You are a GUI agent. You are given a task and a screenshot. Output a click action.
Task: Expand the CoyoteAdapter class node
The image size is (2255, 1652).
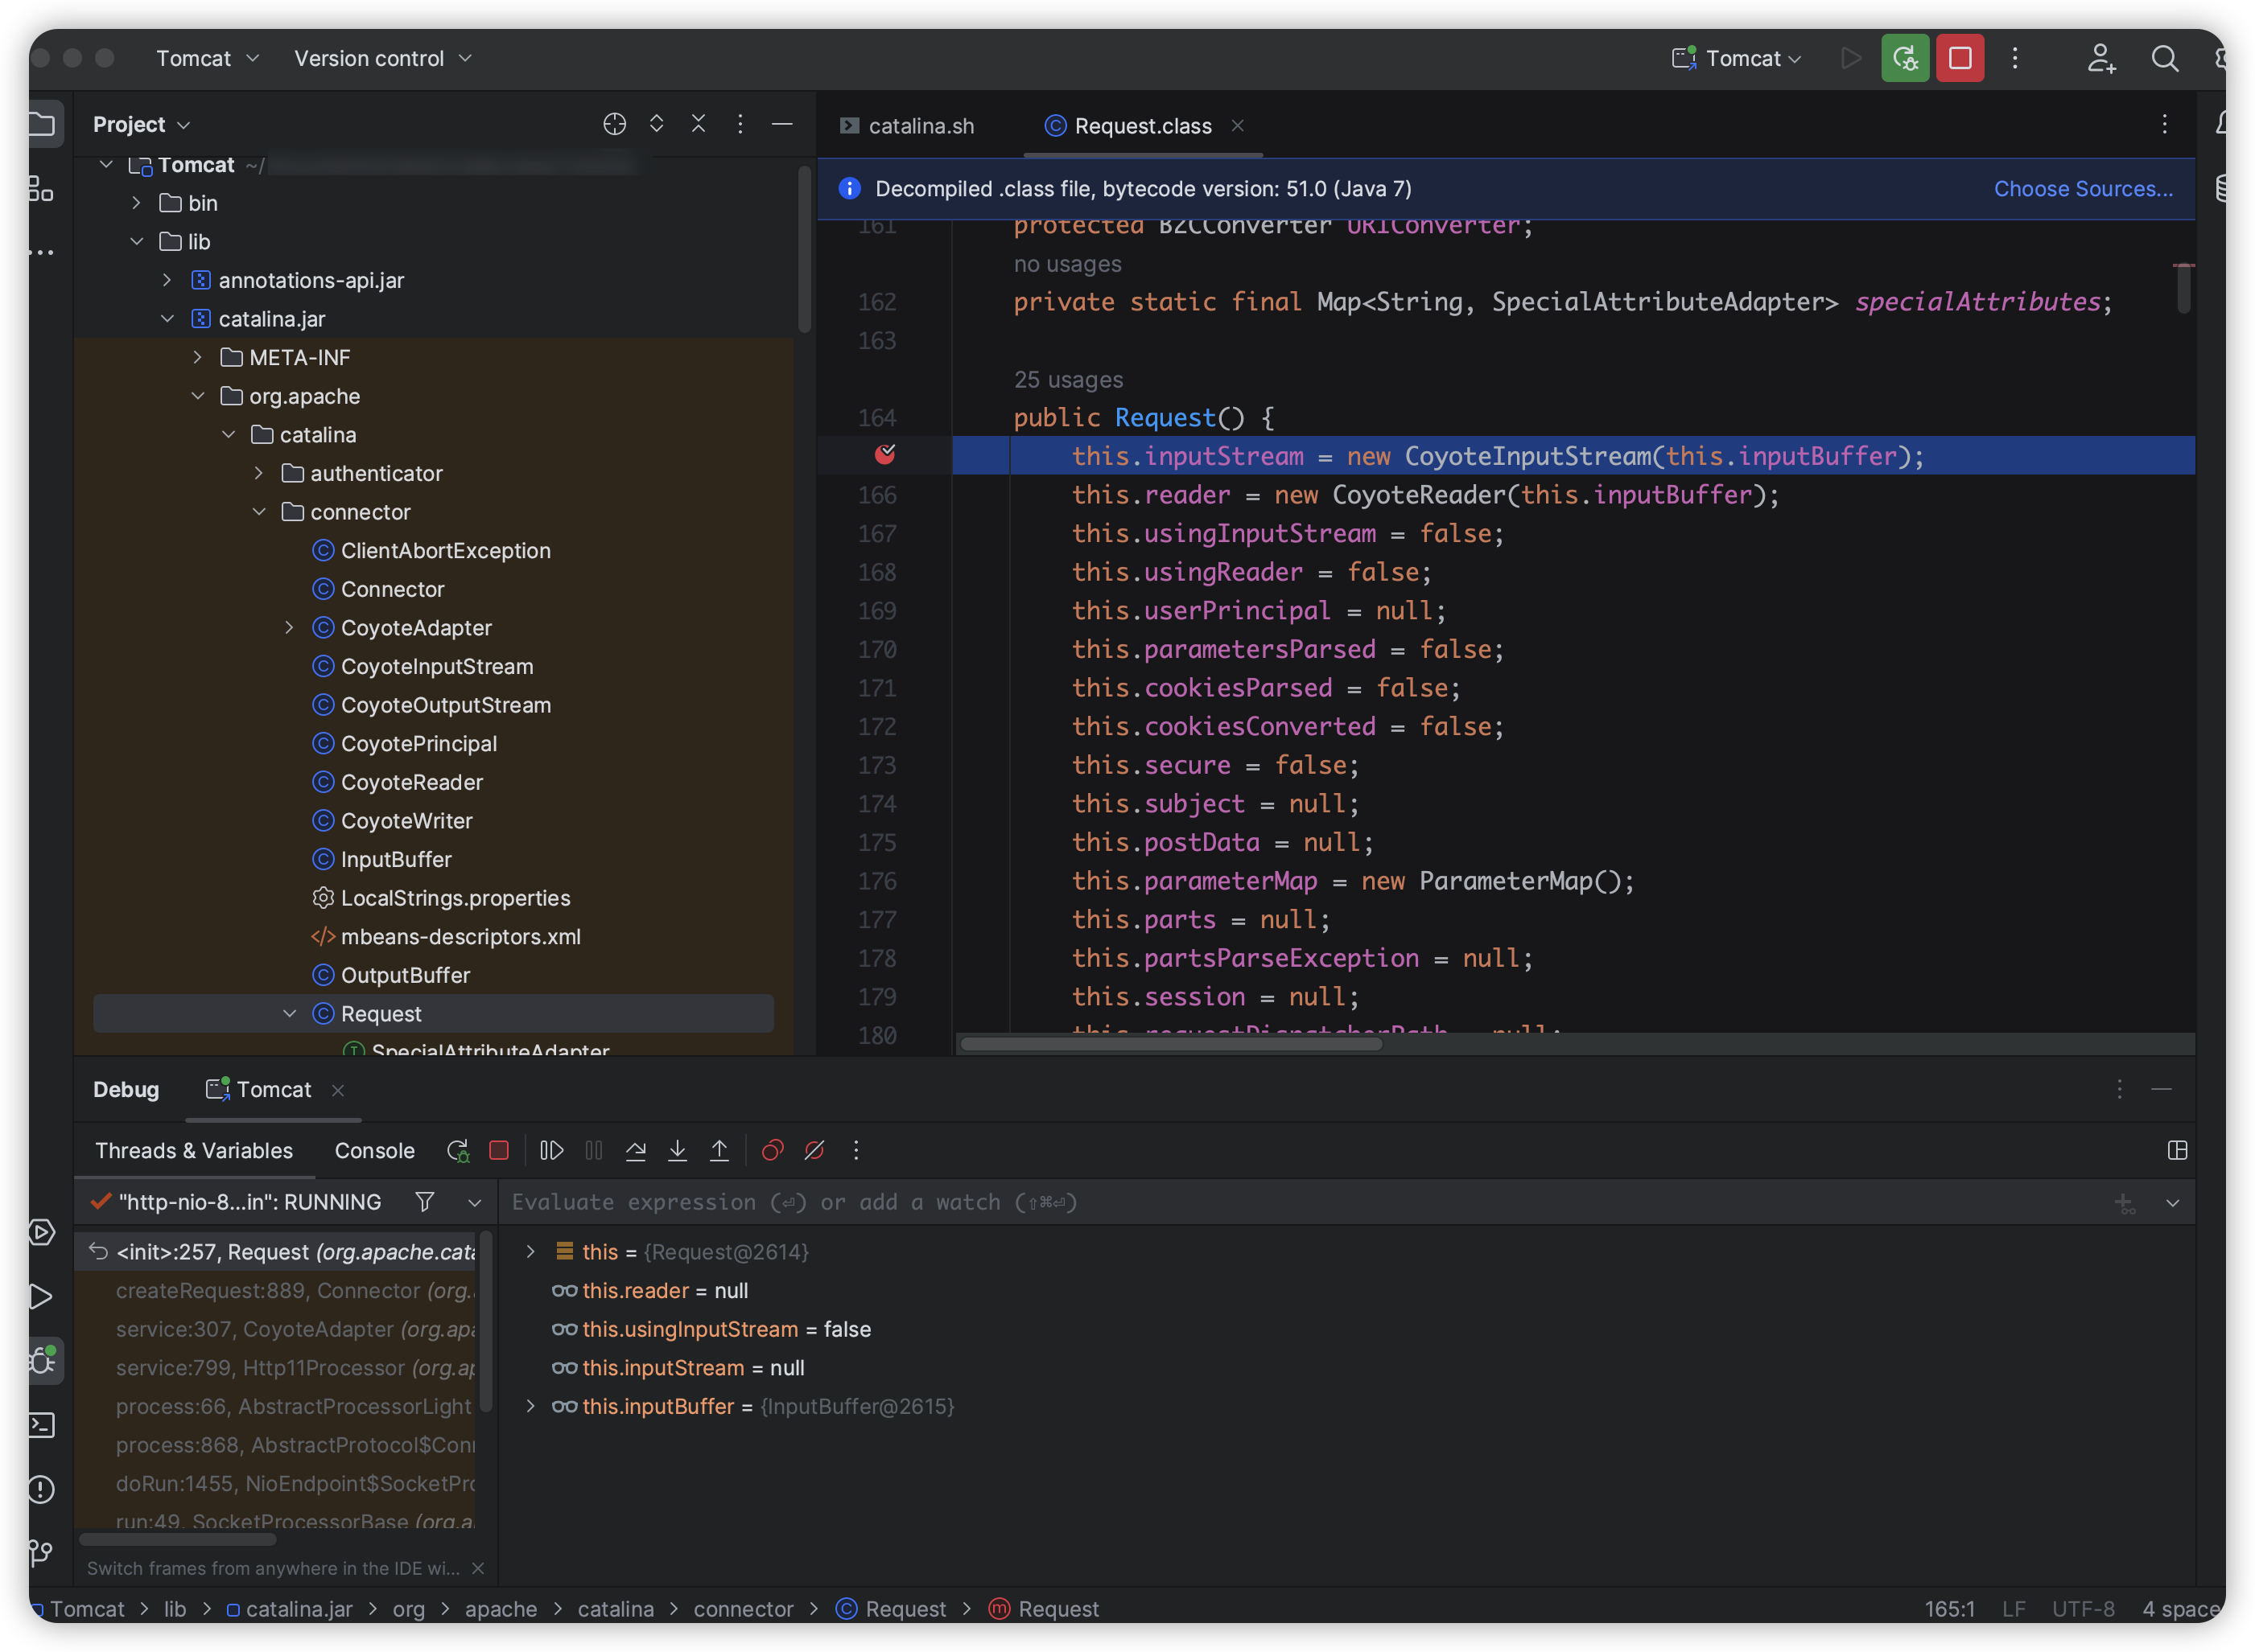(x=288, y=628)
